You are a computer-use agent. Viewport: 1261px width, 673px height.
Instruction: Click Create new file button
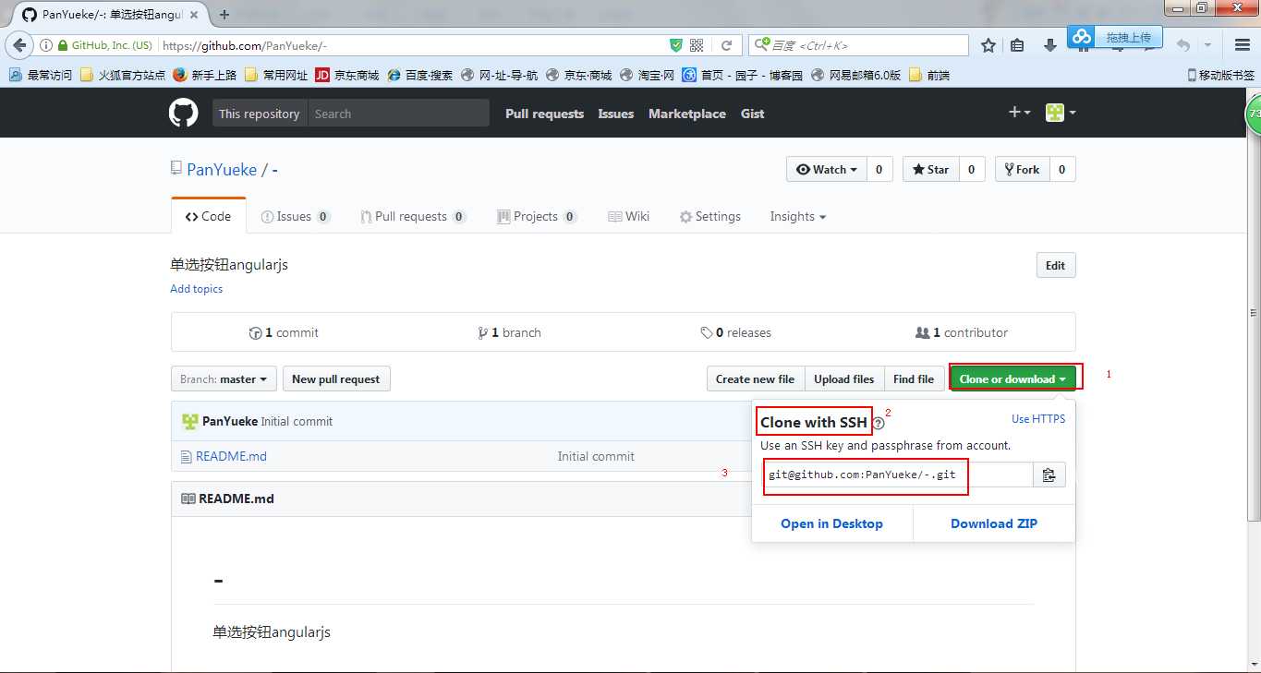point(755,379)
